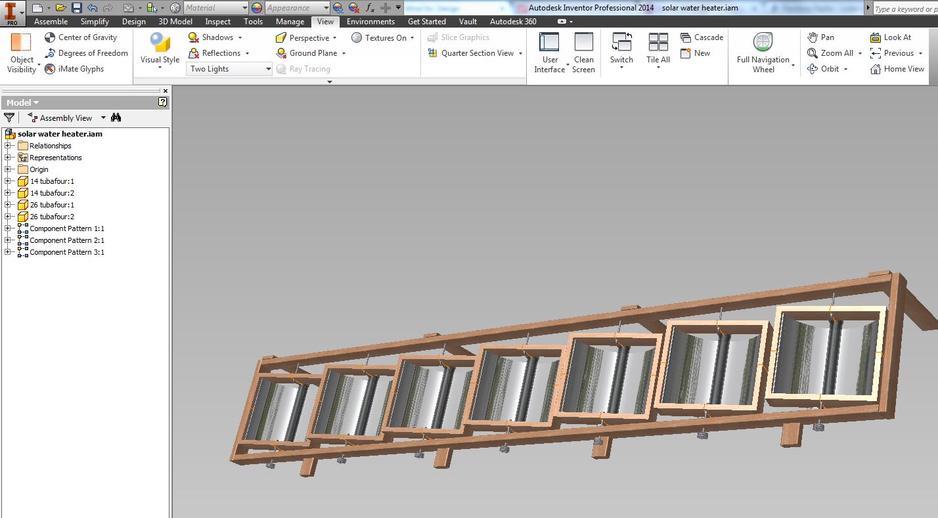Switch to the Design tab

pyautogui.click(x=134, y=22)
